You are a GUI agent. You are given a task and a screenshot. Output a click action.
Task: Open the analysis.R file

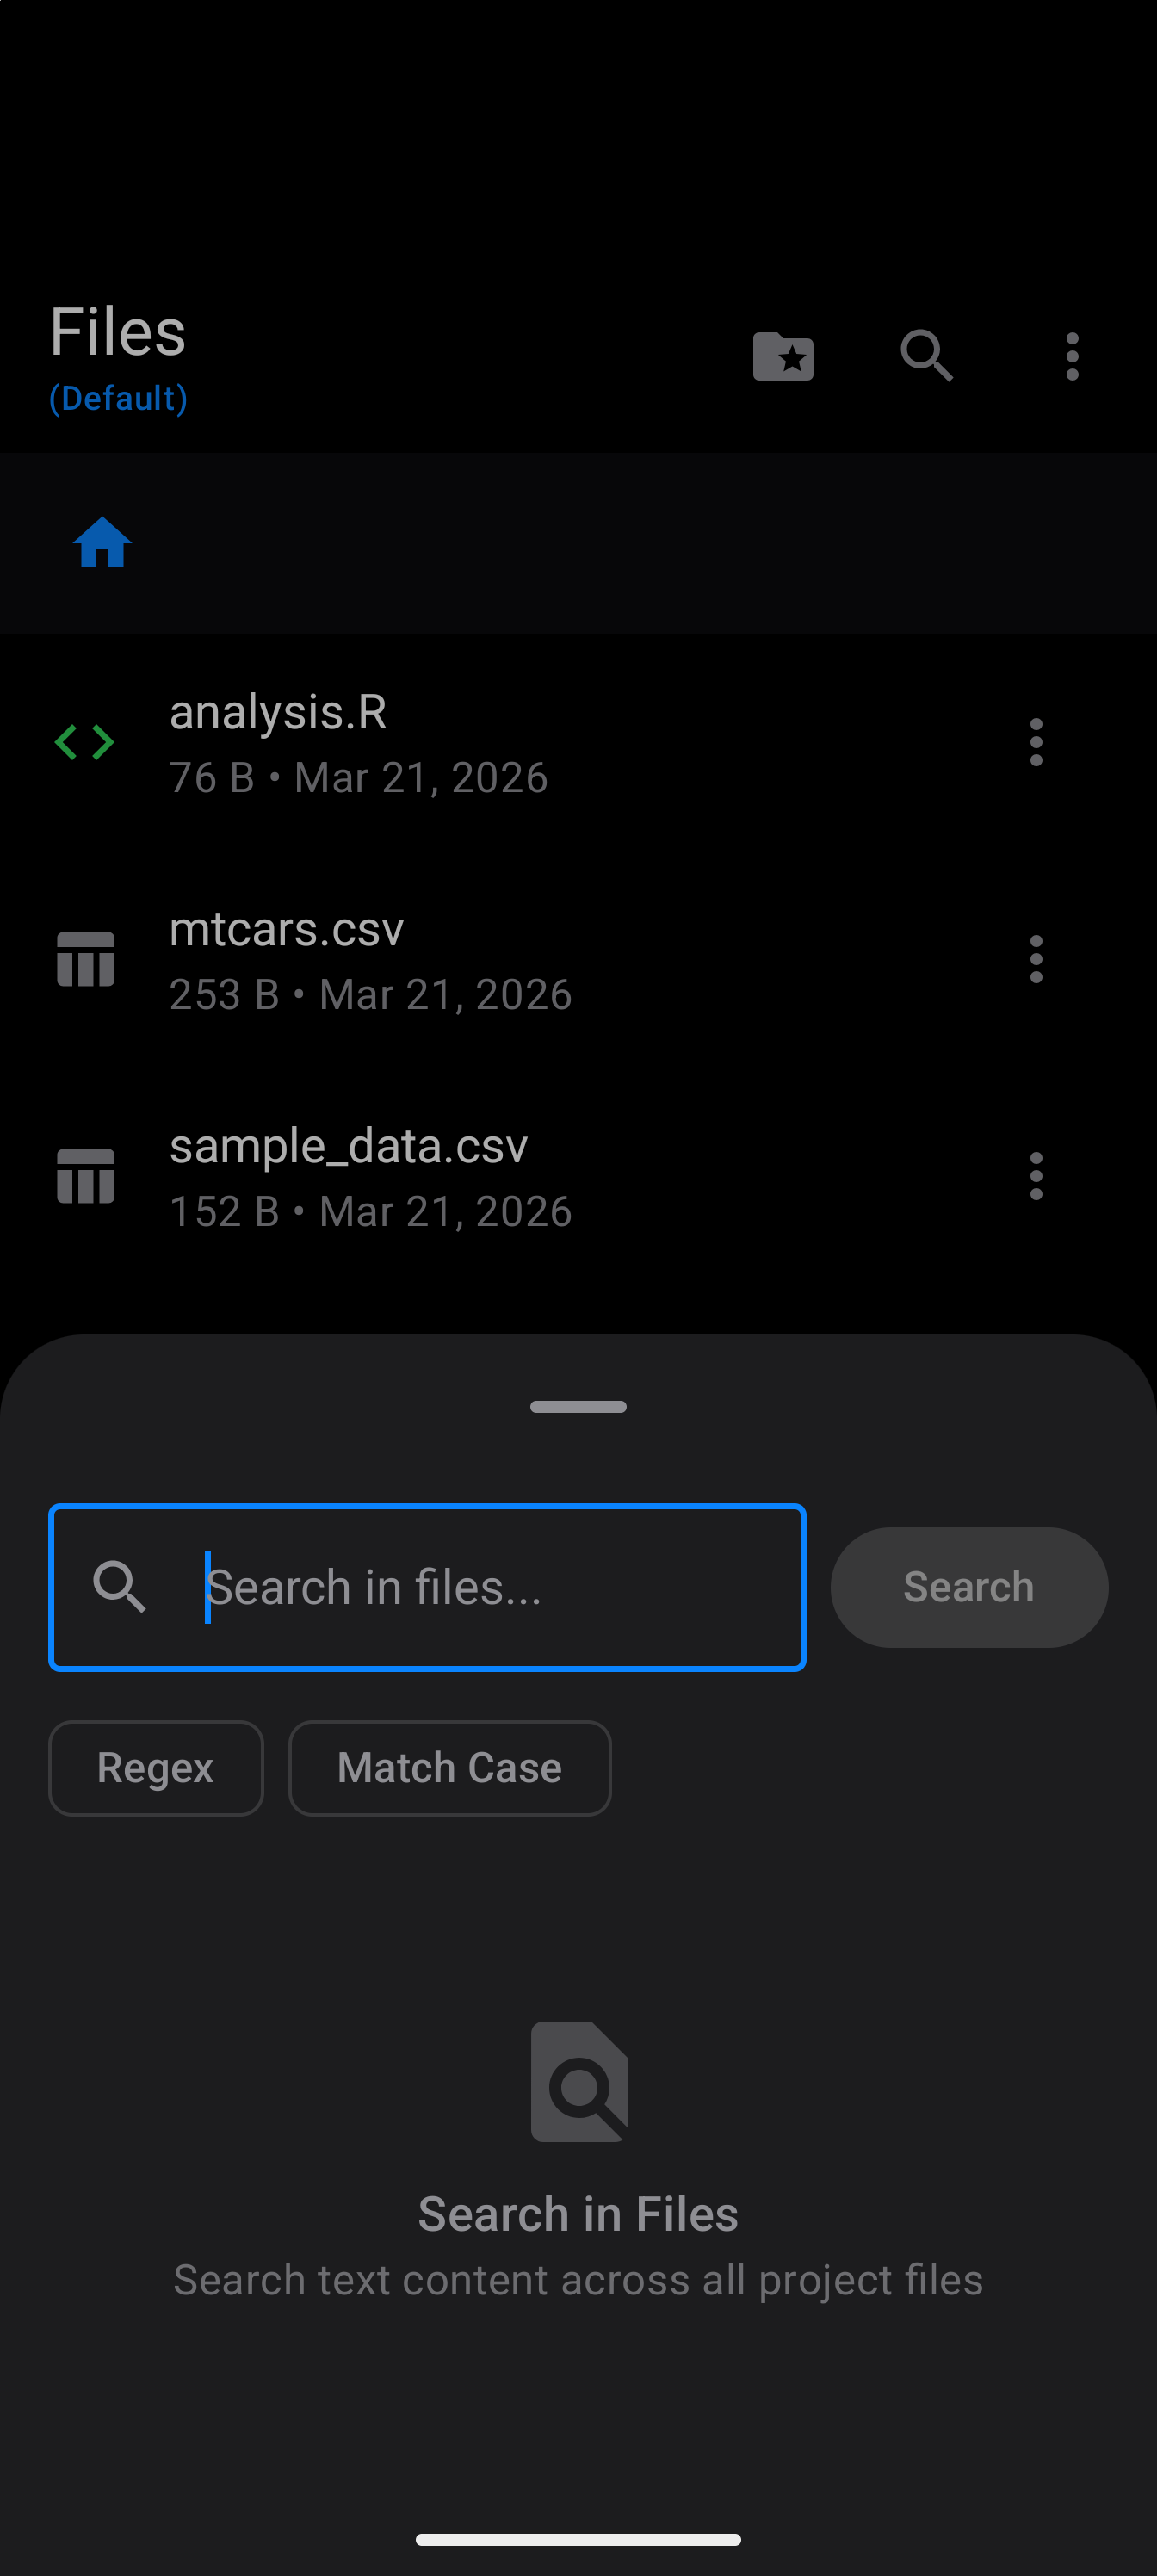click(x=357, y=742)
